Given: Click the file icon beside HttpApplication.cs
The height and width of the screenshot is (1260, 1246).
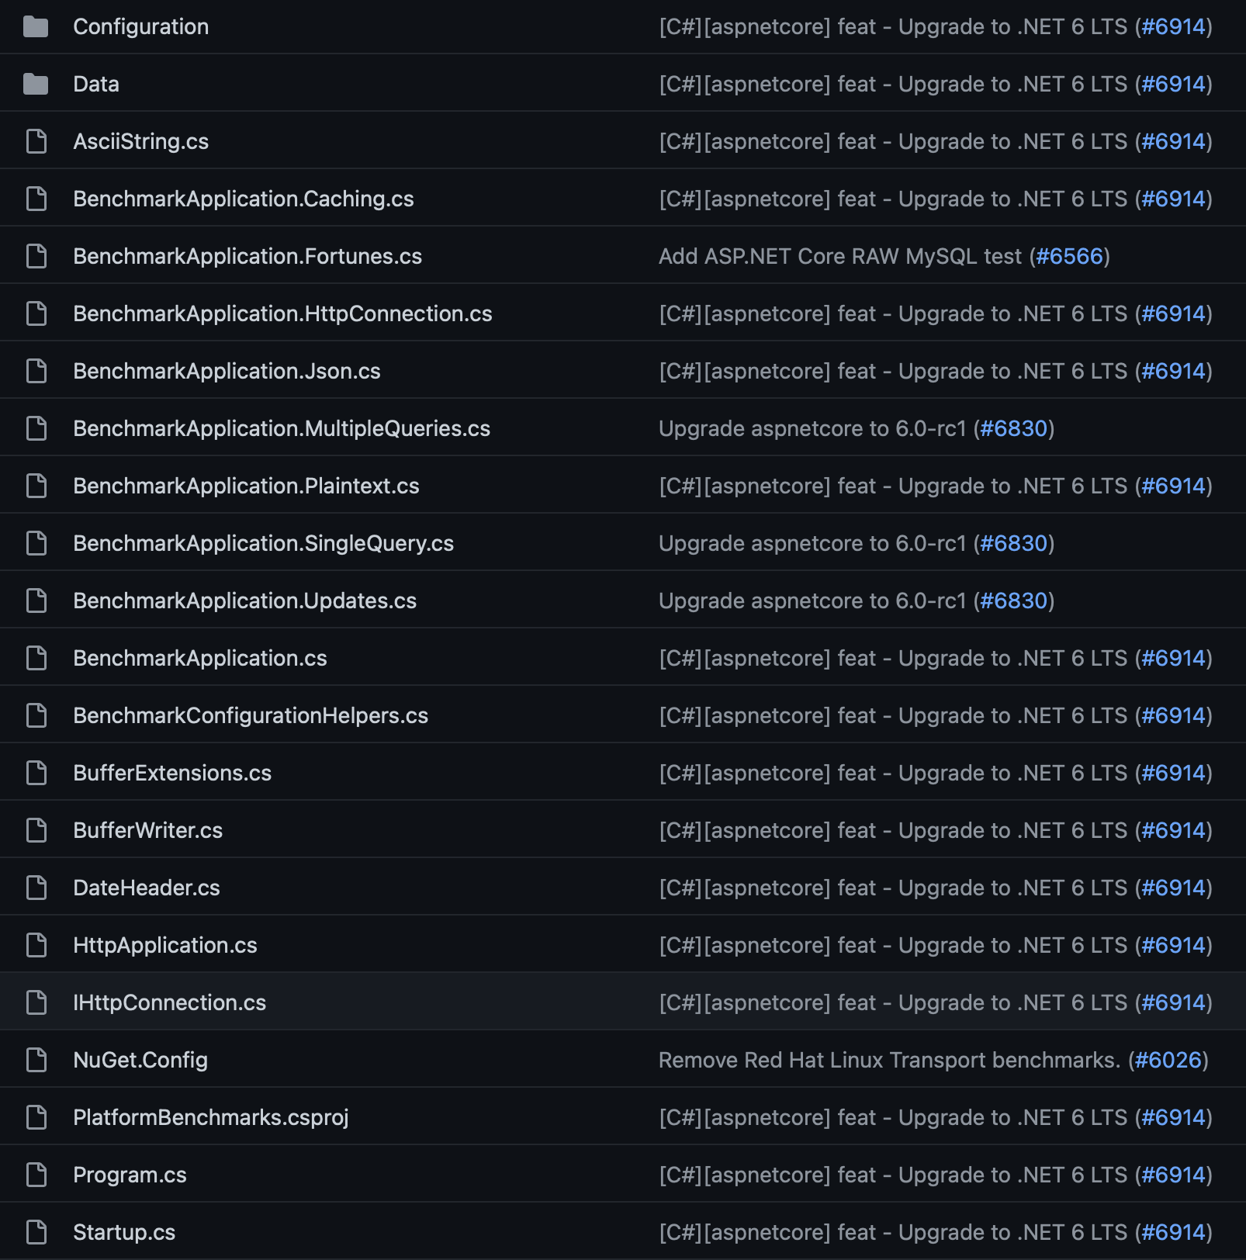Looking at the screenshot, I should click(36, 946).
